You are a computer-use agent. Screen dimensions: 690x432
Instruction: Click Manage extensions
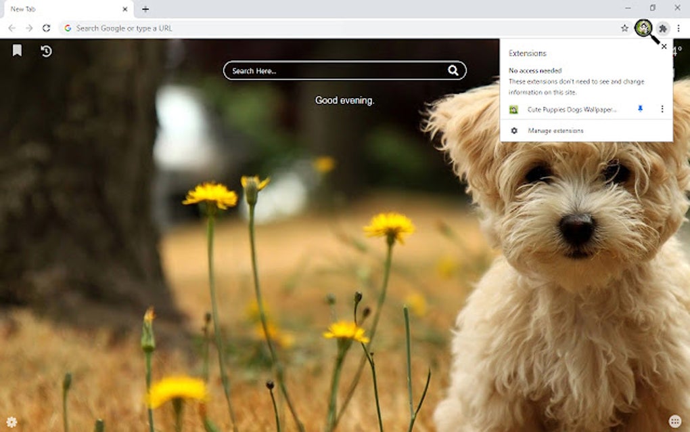(556, 130)
